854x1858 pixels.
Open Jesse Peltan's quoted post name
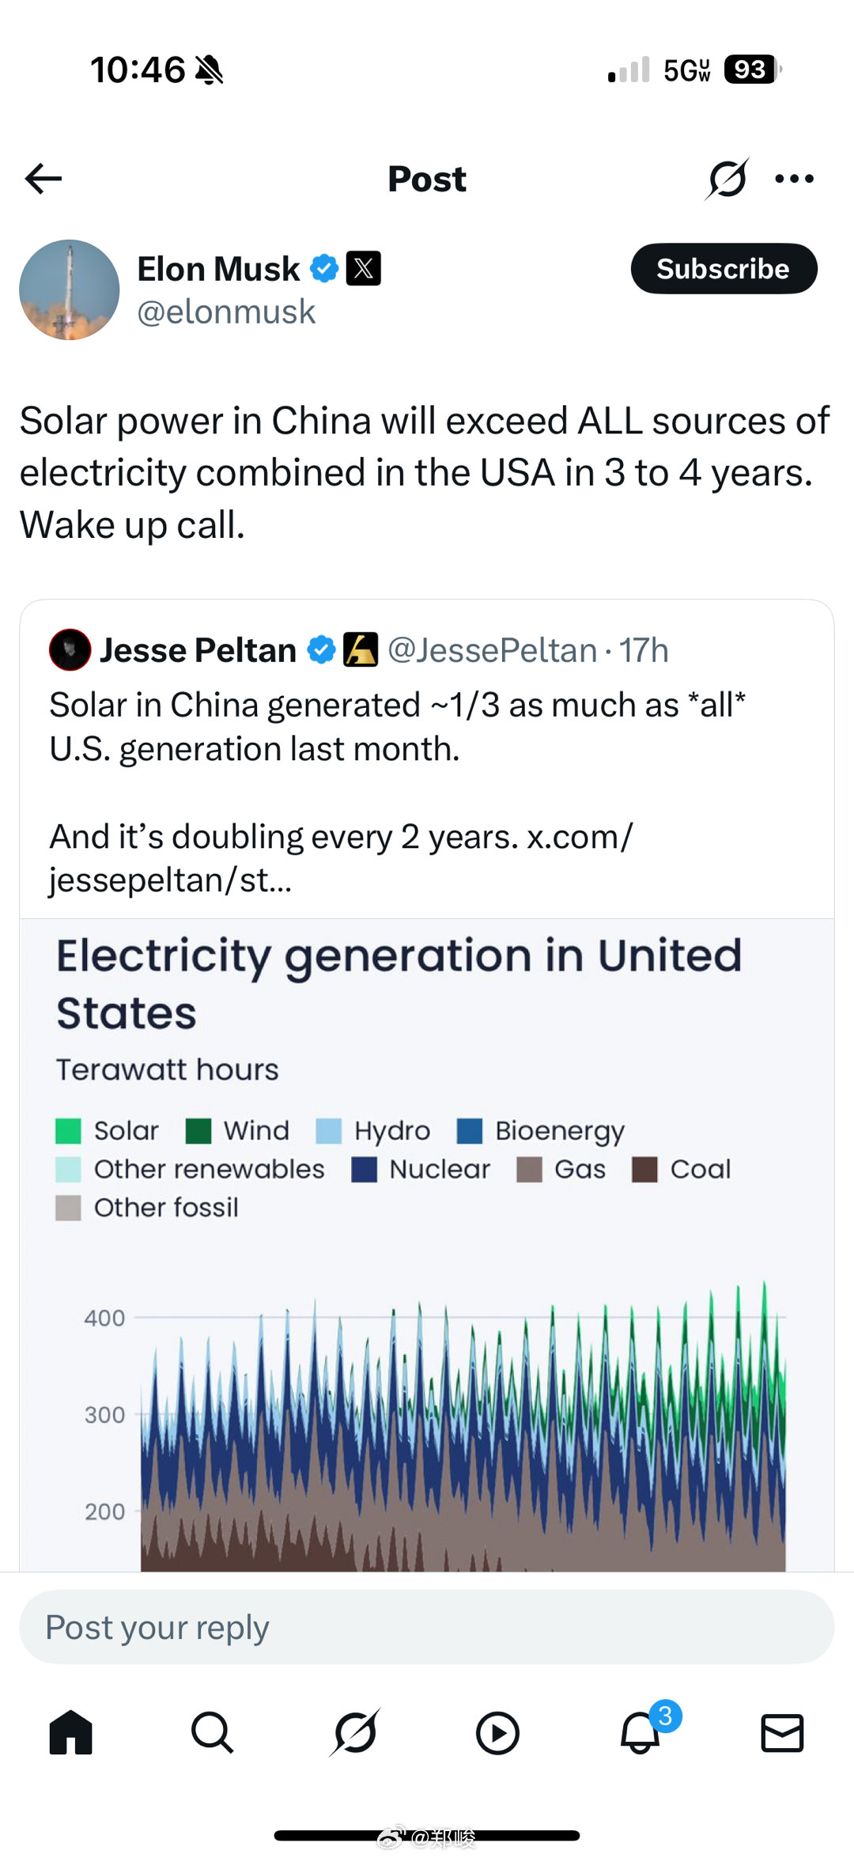point(198,650)
